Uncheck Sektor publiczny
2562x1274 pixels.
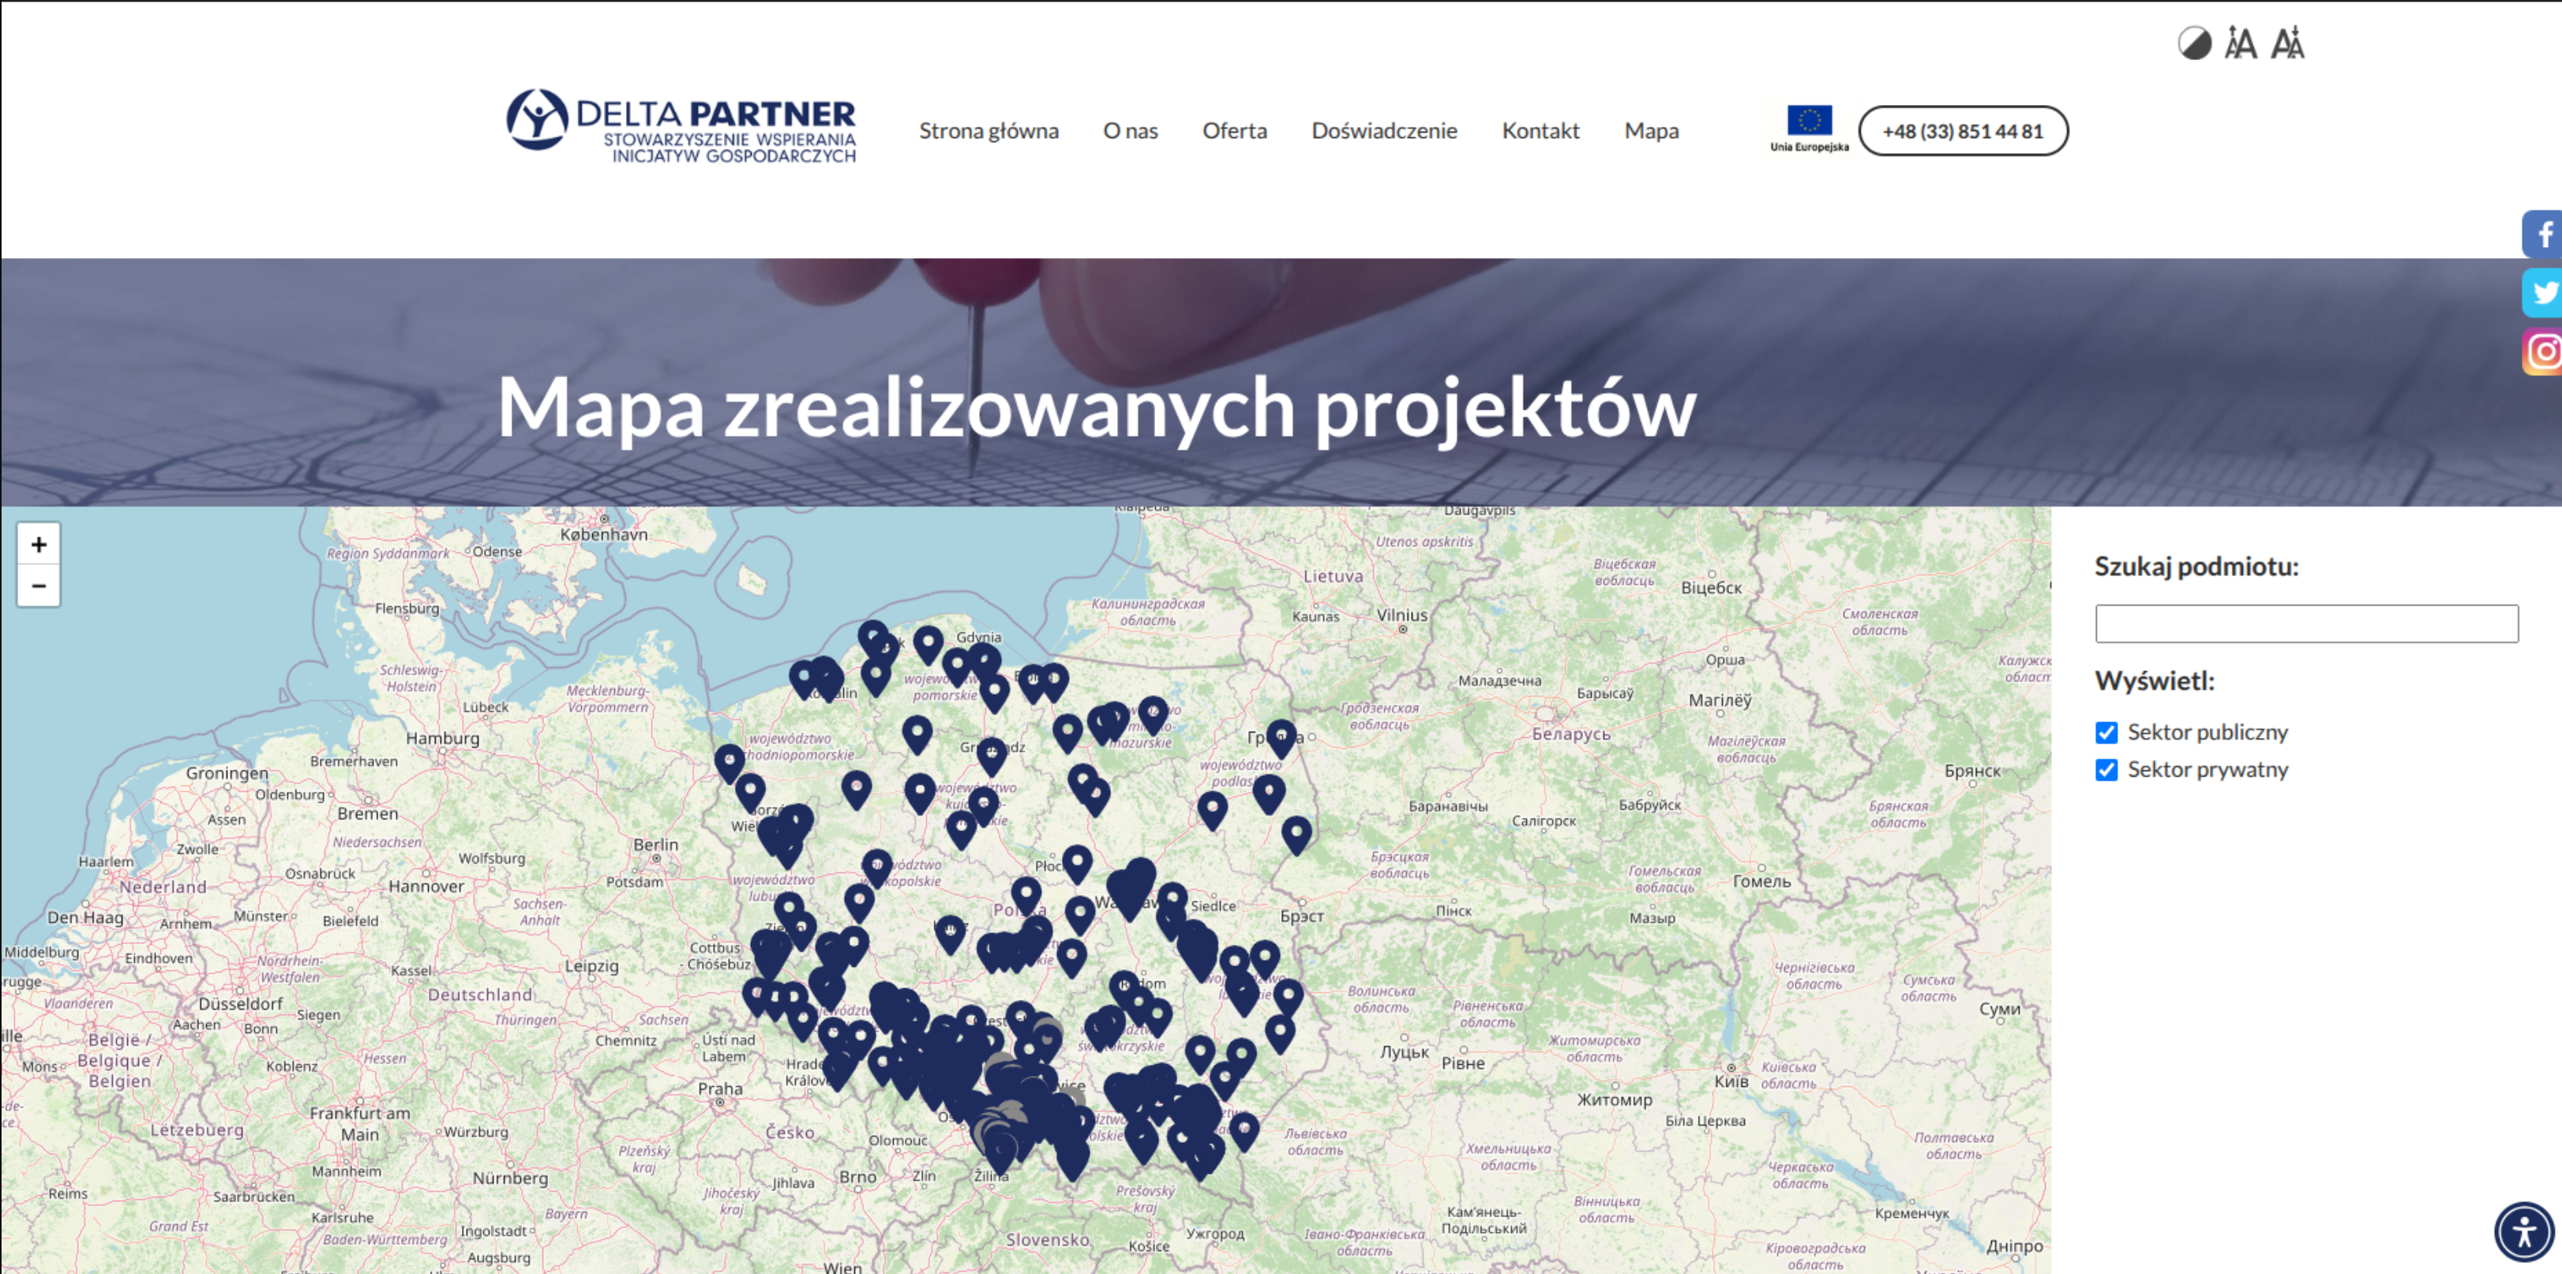tap(2106, 732)
